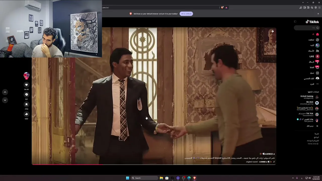
Task: Open the profile page avatar icon
Action: click(317, 78)
